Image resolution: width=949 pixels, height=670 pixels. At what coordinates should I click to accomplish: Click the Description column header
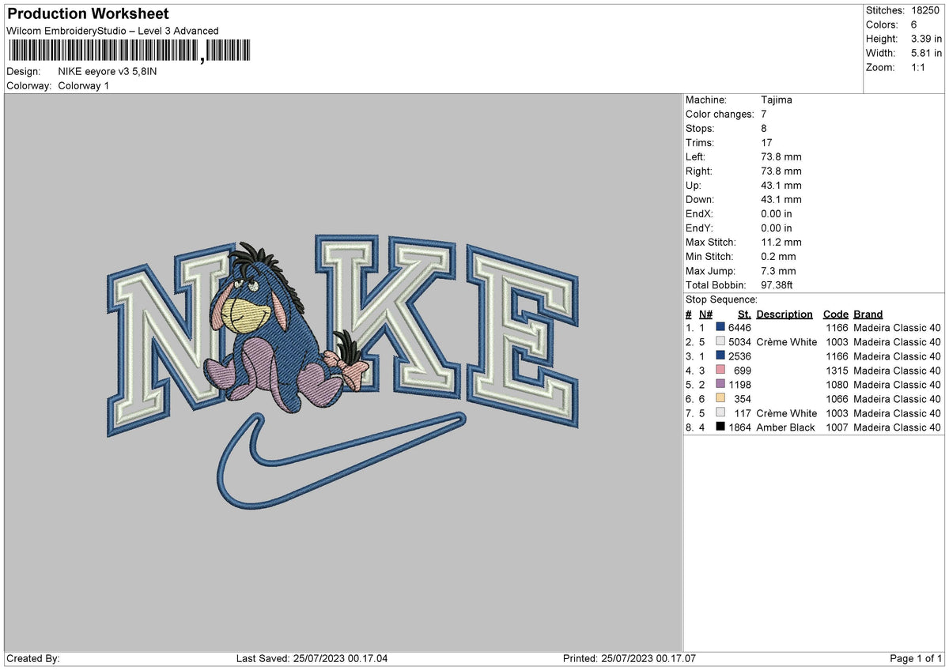[784, 314]
